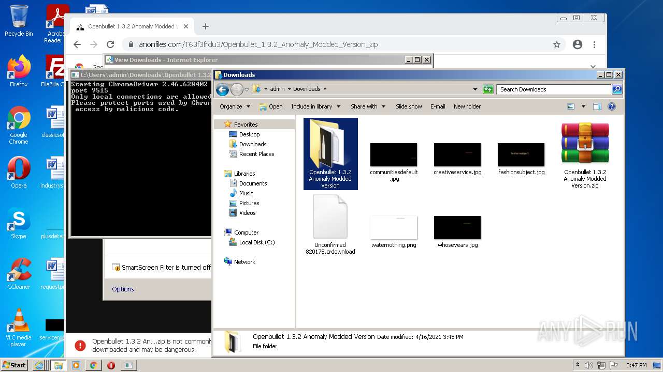Expand the address bar history dropdown

tap(475, 89)
